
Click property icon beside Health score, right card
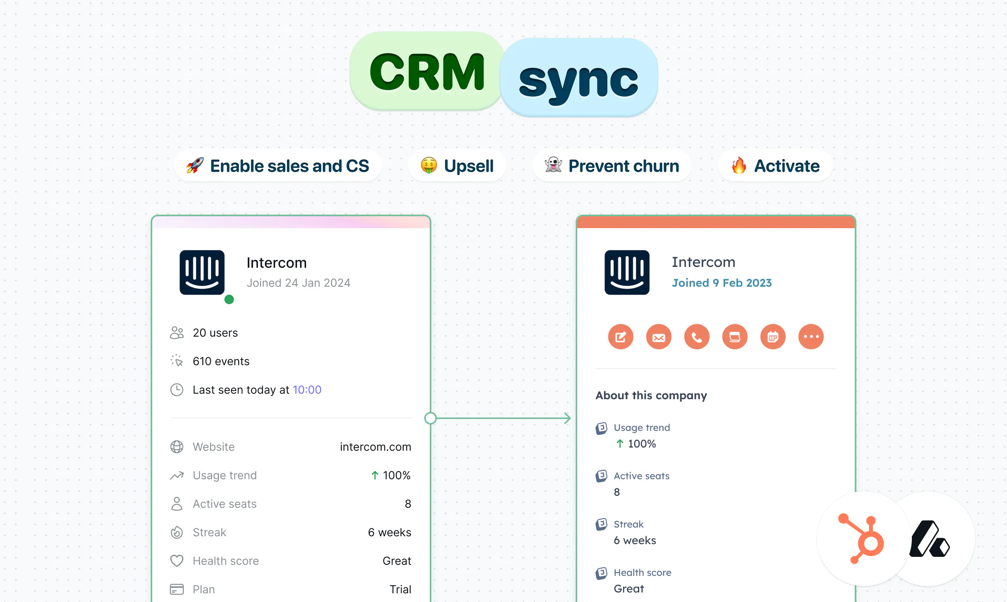coord(601,573)
